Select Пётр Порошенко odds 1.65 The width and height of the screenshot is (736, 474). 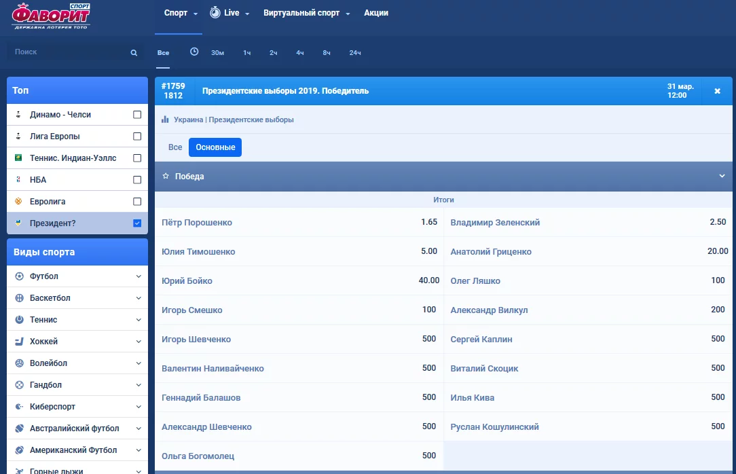click(x=428, y=222)
